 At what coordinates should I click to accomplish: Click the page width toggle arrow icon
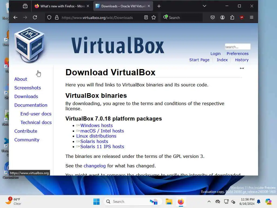242,68
